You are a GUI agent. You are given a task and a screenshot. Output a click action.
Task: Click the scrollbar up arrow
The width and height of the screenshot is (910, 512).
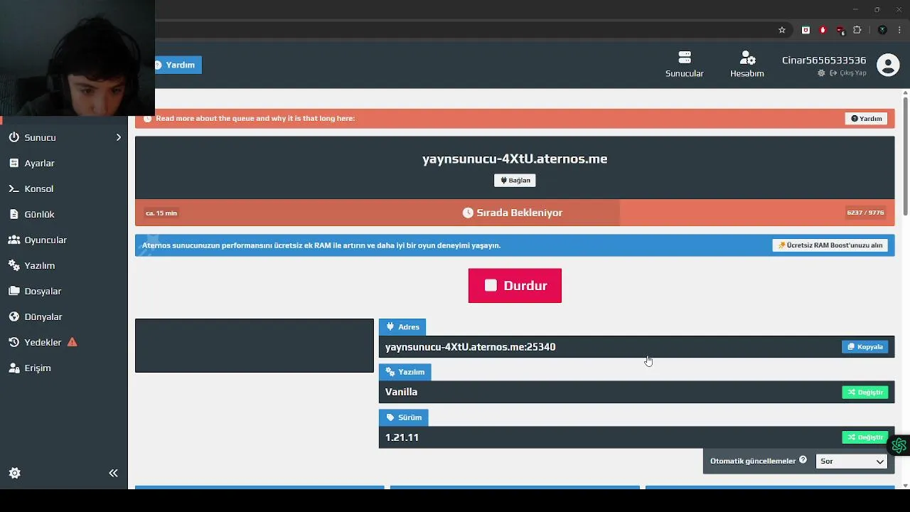pyautogui.click(x=905, y=93)
